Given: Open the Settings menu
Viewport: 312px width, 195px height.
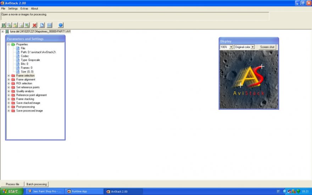Looking at the screenshot, I should coord(13,9).
